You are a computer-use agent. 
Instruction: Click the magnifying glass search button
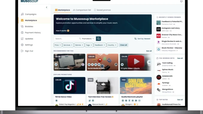pos(99,39)
